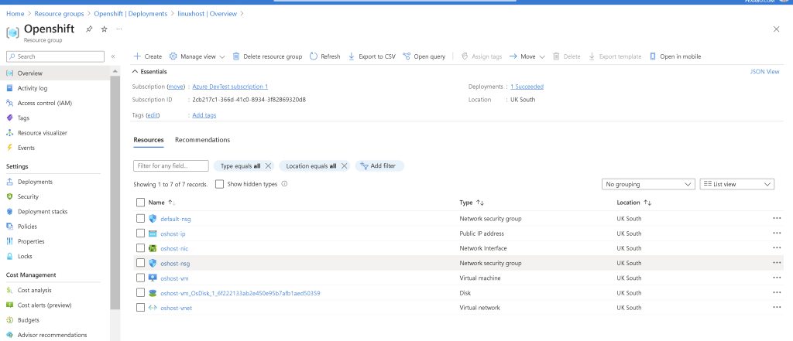
Task: Open Events in sidebar
Action: pos(26,148)
